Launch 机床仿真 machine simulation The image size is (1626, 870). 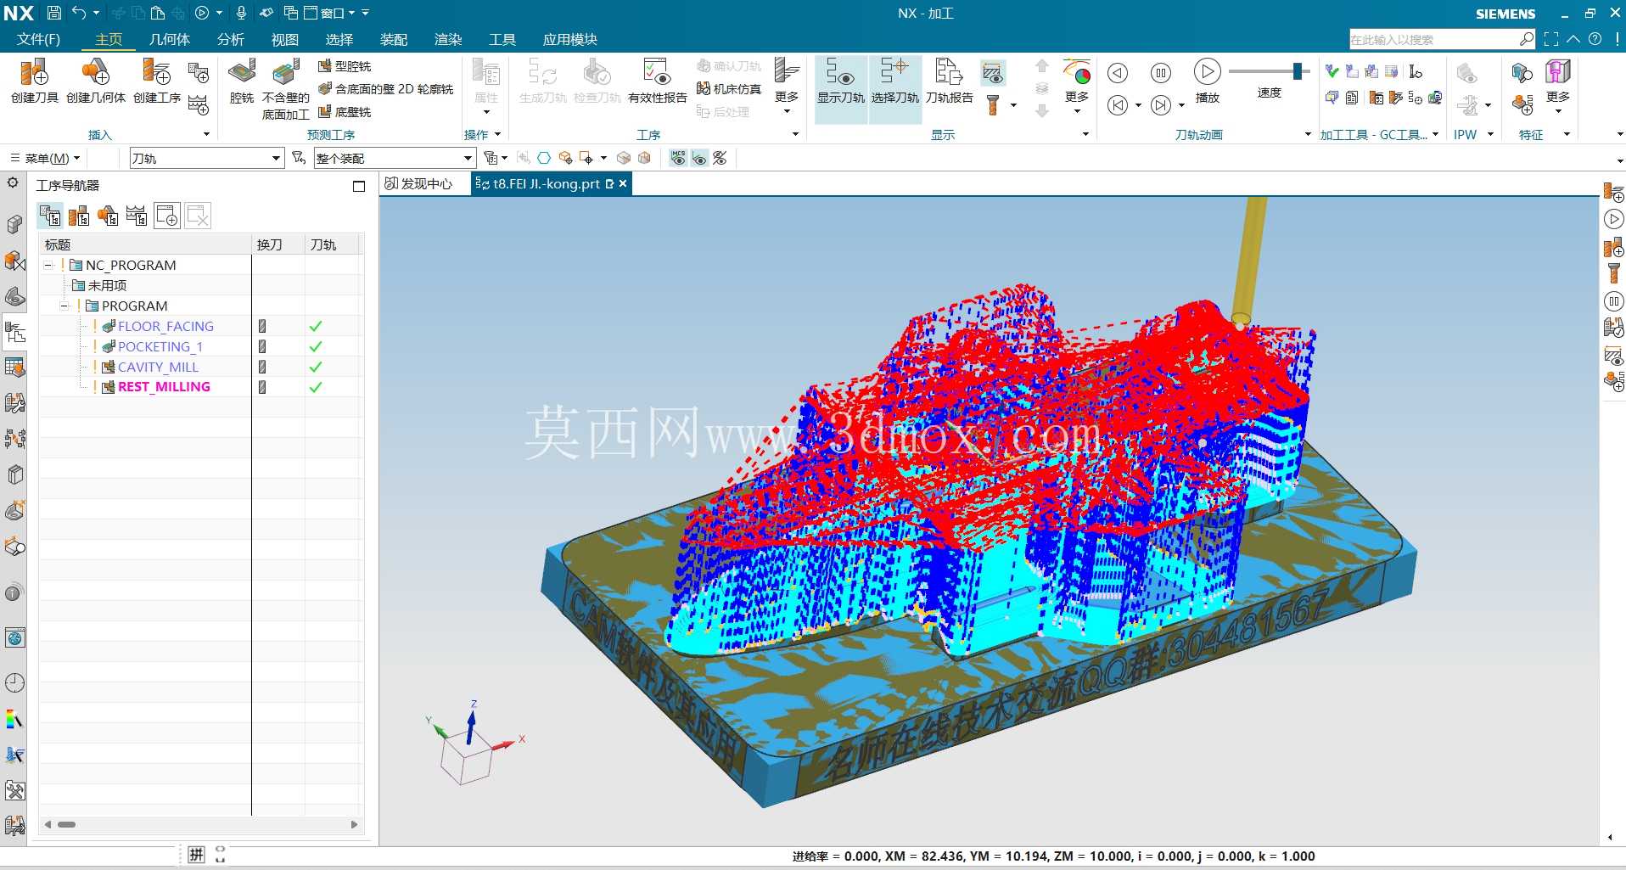point(729,88)
